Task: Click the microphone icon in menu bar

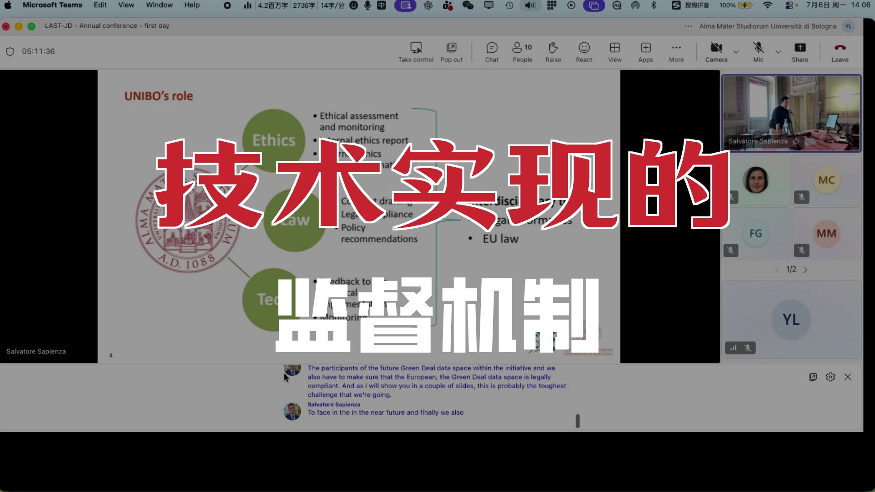Action: (x=367, y=5)
